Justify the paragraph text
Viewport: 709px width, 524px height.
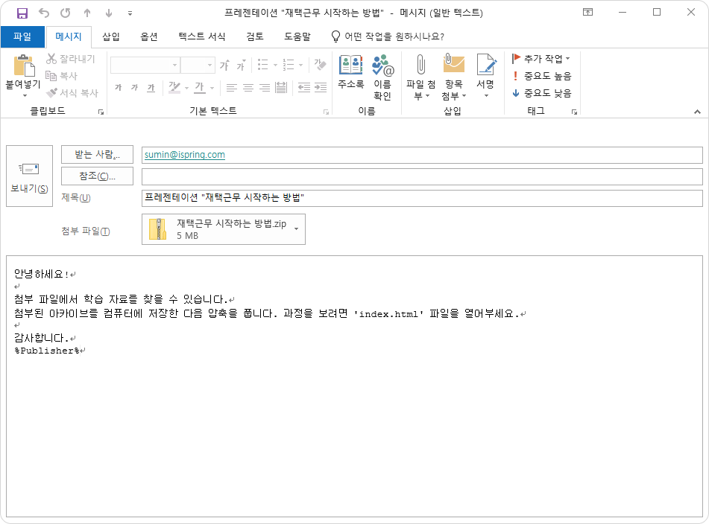(281, 88)
